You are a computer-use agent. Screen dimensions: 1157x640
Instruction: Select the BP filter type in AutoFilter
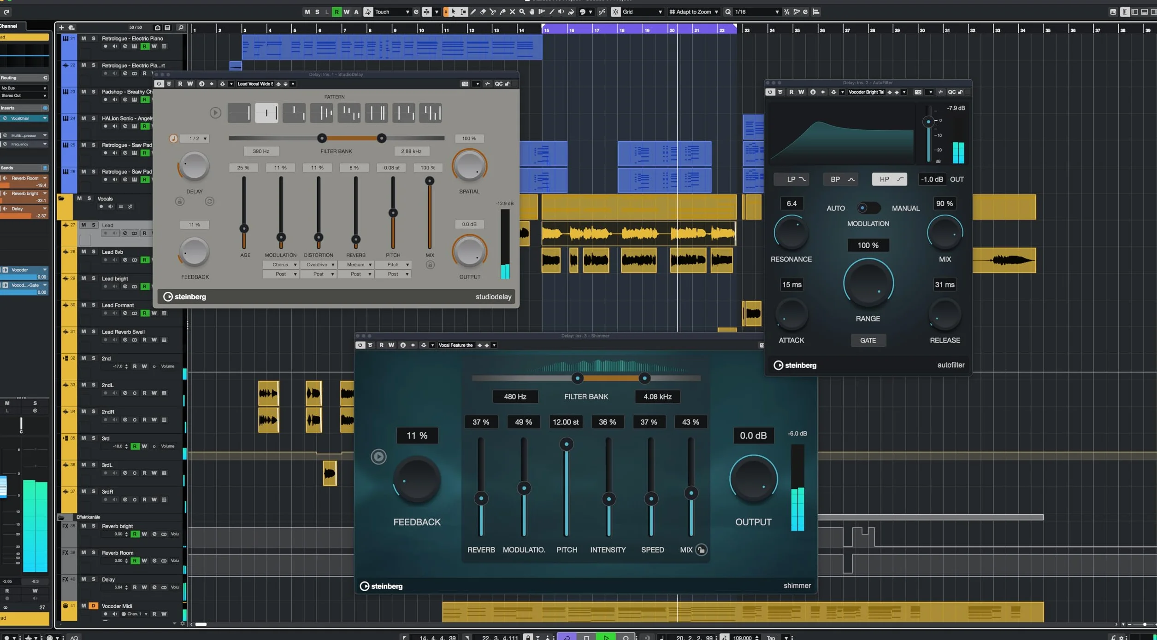(840, 179)
